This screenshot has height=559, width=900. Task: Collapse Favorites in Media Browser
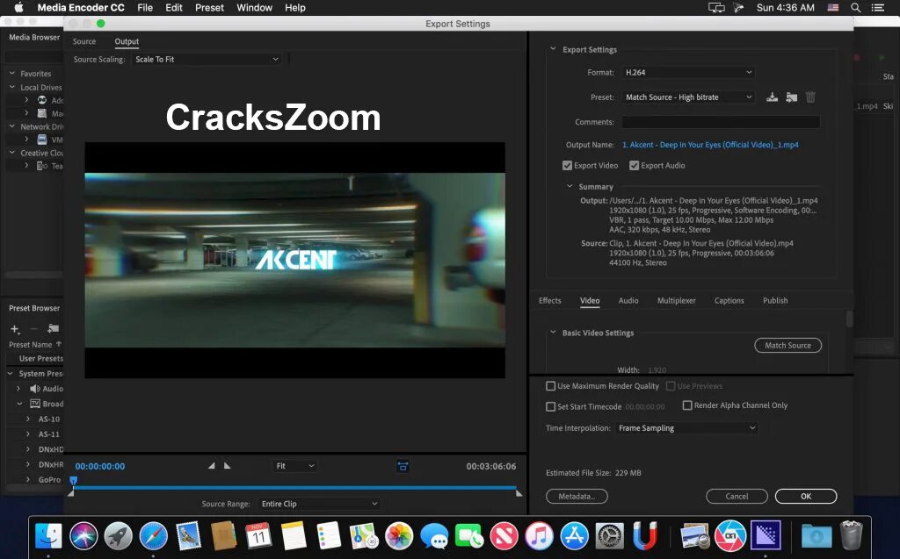pyautogui.click(x=12, y=74)
